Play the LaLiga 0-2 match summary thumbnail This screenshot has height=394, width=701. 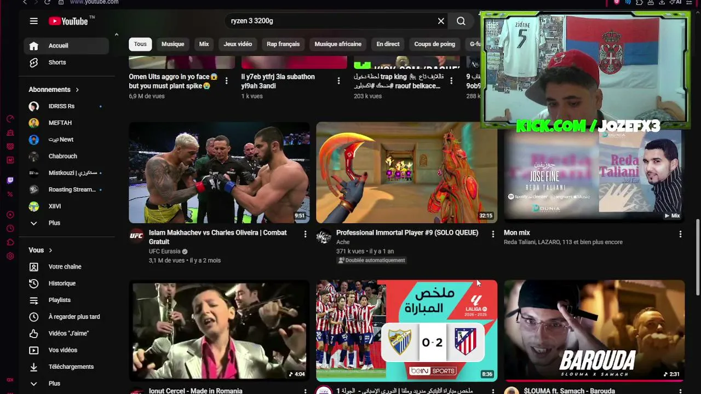tap(406, 331)
